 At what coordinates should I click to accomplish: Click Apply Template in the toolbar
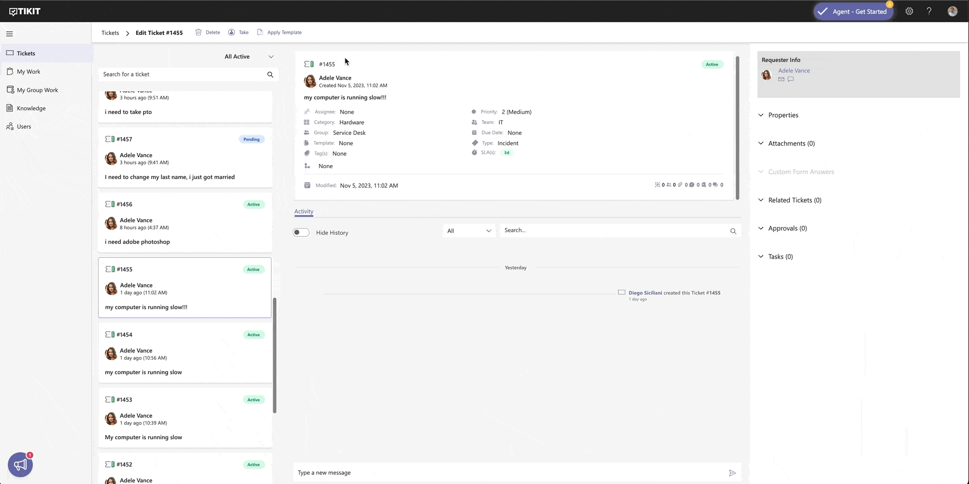[x=284, y=32]
